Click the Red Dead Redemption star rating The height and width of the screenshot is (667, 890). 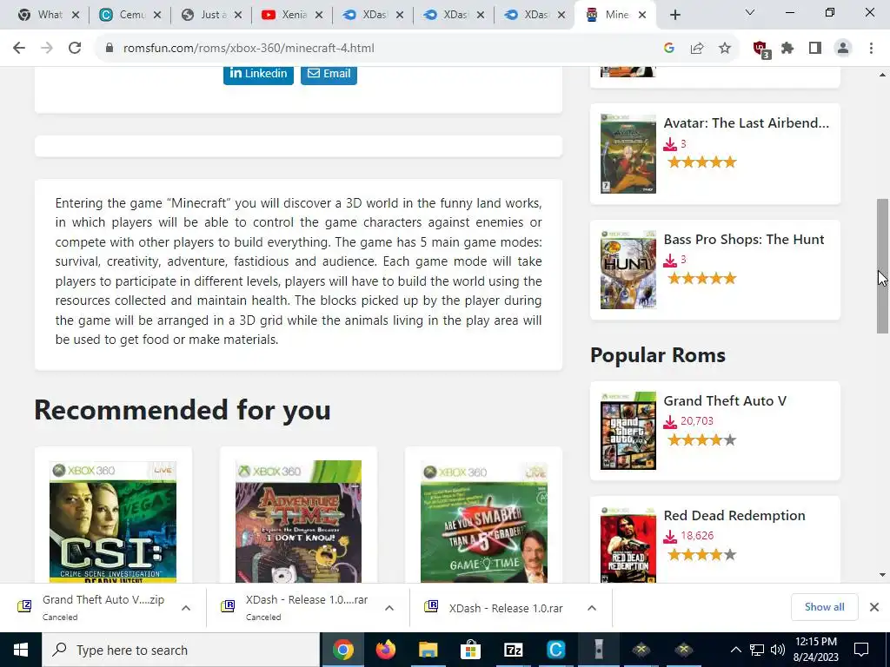(x=702, y=555)
